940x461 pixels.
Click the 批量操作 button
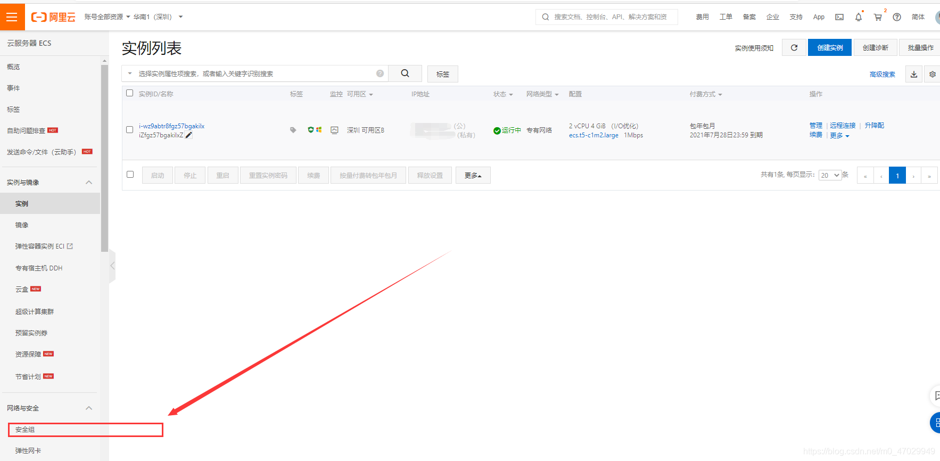(920, 47)
